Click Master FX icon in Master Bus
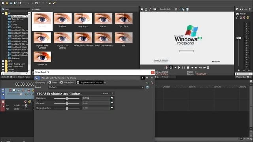Viewport: 253px width, 142px height. coord(237,17)
